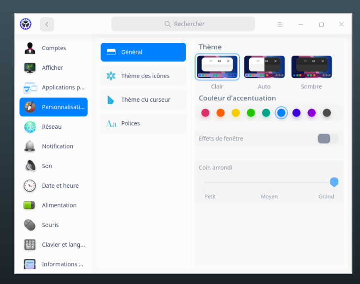
Task: Open the Clavier et langue keyboard icon
Action: tap(30, 245)
